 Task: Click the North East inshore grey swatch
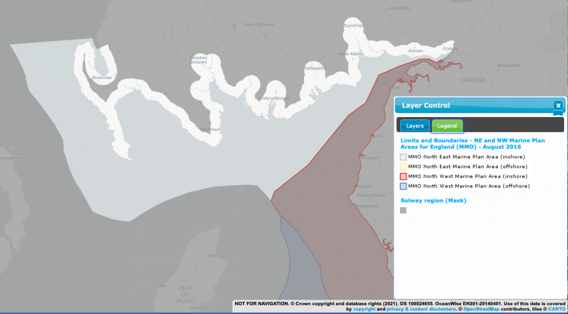[404, 156]
